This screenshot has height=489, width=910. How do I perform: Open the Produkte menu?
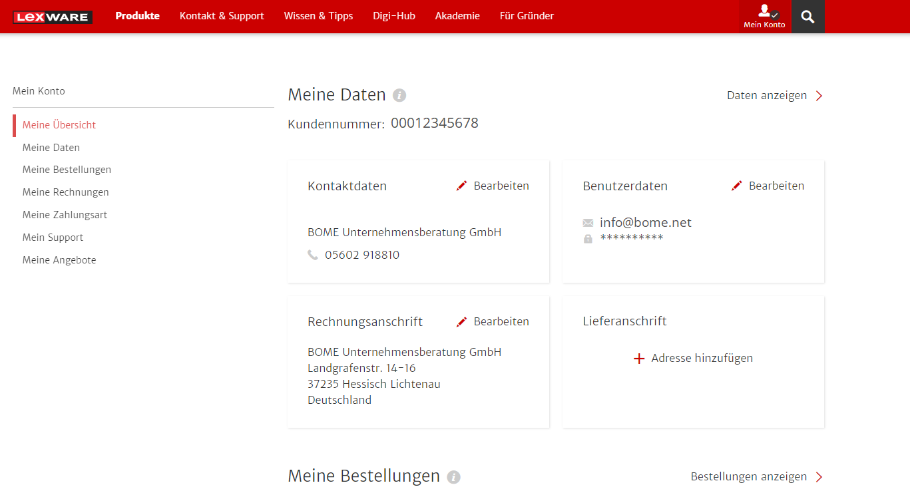point(137,15)
